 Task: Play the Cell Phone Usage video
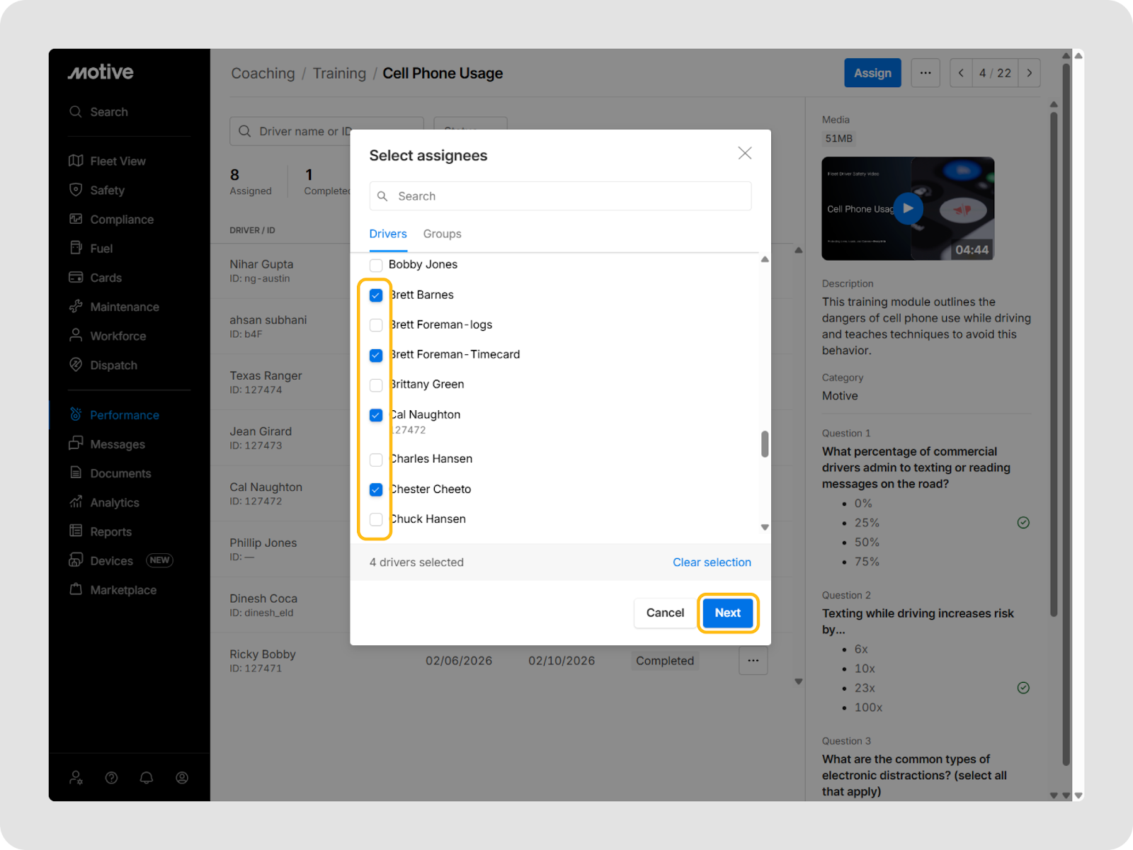coord(908,209)
